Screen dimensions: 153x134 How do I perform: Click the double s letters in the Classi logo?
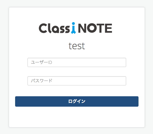tap(65, 29)
